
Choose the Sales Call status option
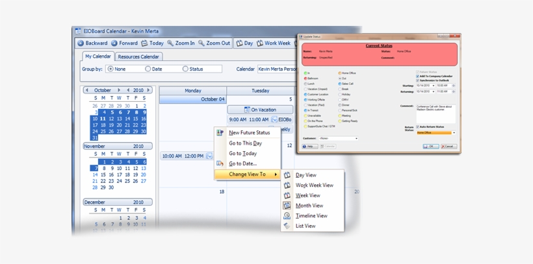pos(339,84)
